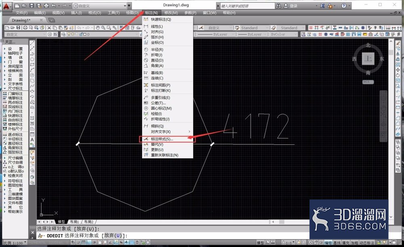This screenshot has width=404, height=247.
Task: Choose 线性(L) from the 标注 menu
Action: point(168,26)
